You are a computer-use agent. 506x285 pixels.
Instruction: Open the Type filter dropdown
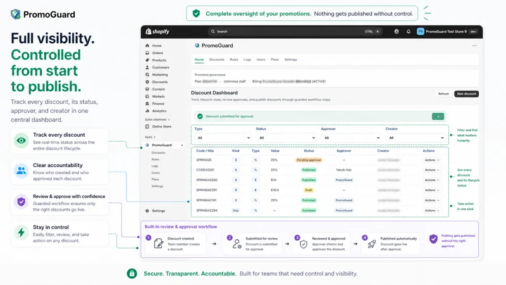pyautogui.click(x=223, y=137)
